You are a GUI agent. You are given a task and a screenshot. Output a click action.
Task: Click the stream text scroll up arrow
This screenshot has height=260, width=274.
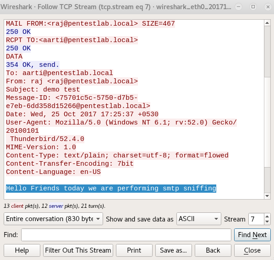tap(267, 23)
